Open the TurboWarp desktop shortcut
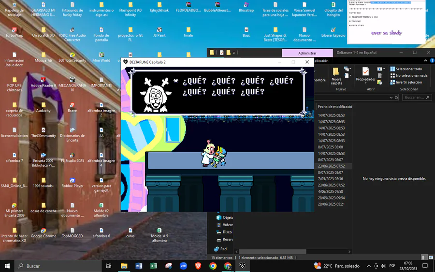Image resolution: width=435 pixels, height=272 pixels. 14,32
